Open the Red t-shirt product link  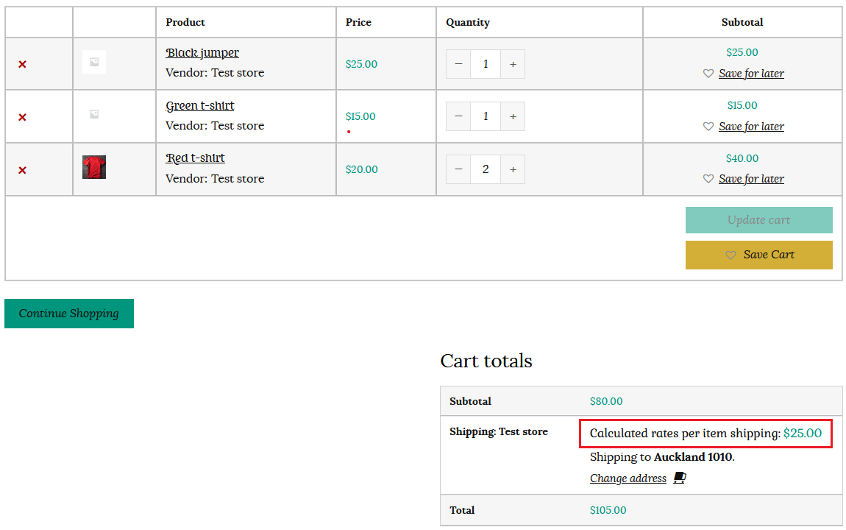(x=195, y=158)
